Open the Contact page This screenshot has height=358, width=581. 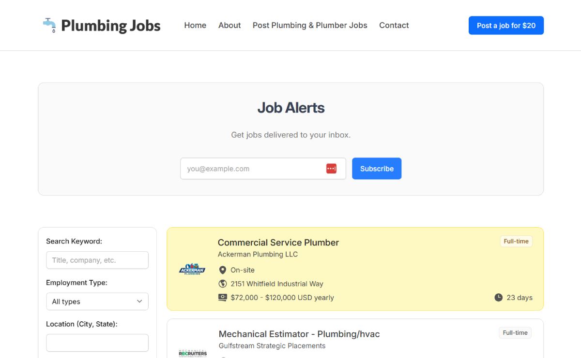coord(394,25)
